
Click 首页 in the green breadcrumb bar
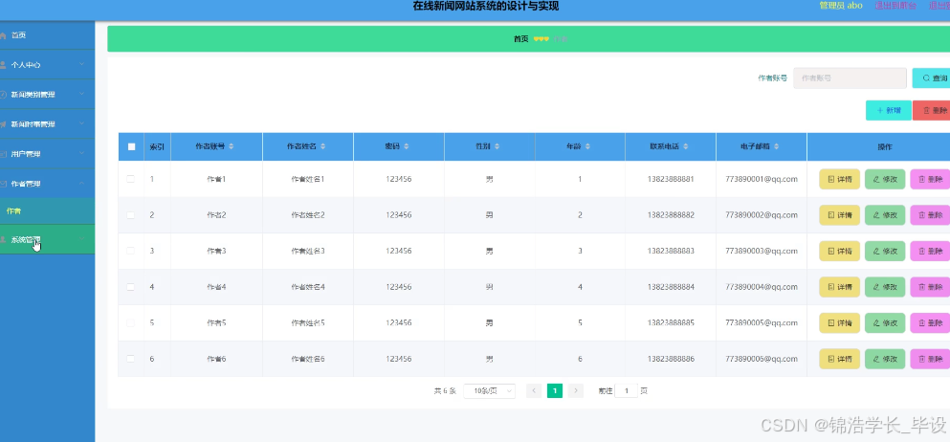(521, 39)
